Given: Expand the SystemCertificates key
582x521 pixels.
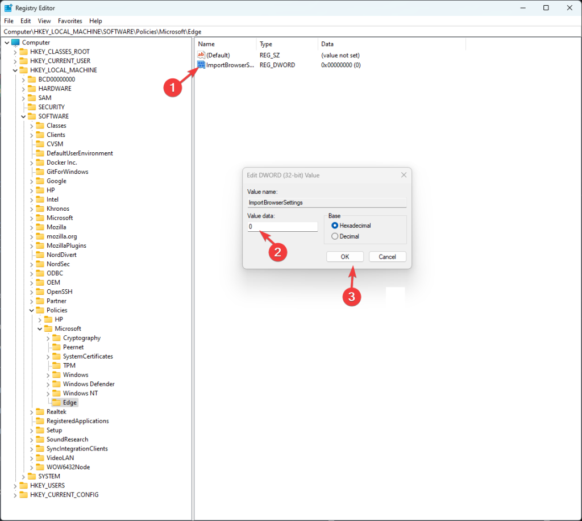Looking at the screenshot, I should tap(48, 357).
